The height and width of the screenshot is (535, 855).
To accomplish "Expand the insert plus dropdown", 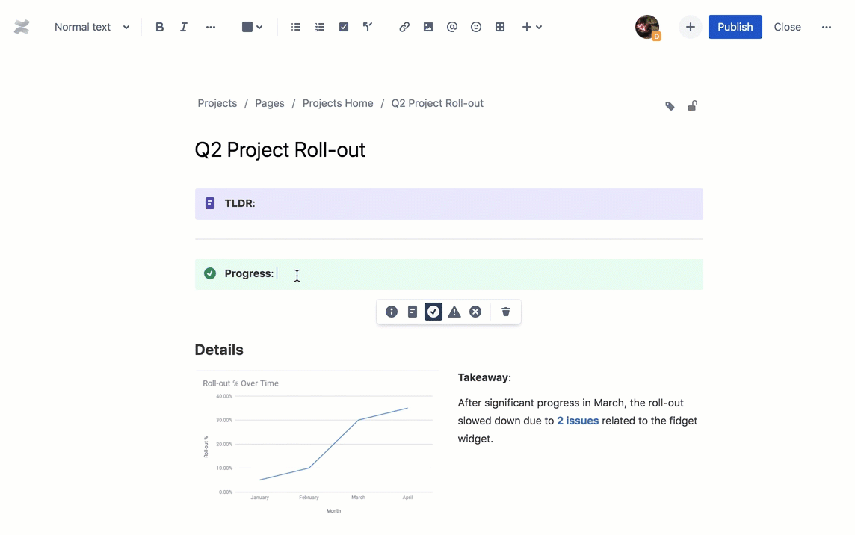I will pos(531,27).
